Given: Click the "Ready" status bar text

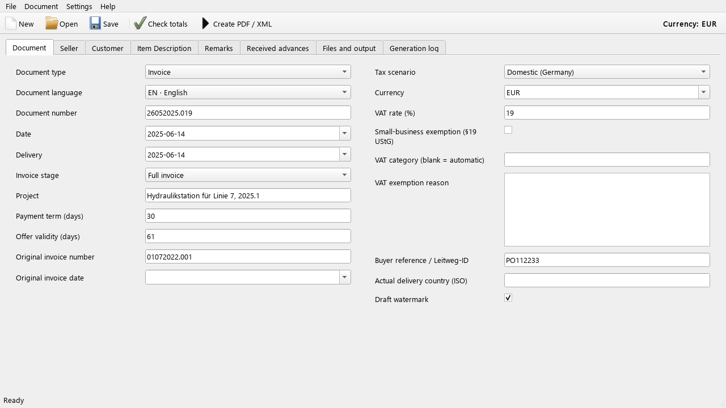Looking at the screenshot, I should pos(14,400).
